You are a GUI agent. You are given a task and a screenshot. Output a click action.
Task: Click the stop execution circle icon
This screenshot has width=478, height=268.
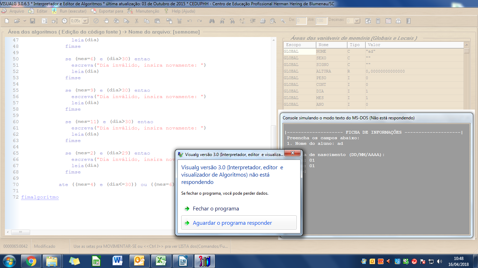tap(96, 21)
